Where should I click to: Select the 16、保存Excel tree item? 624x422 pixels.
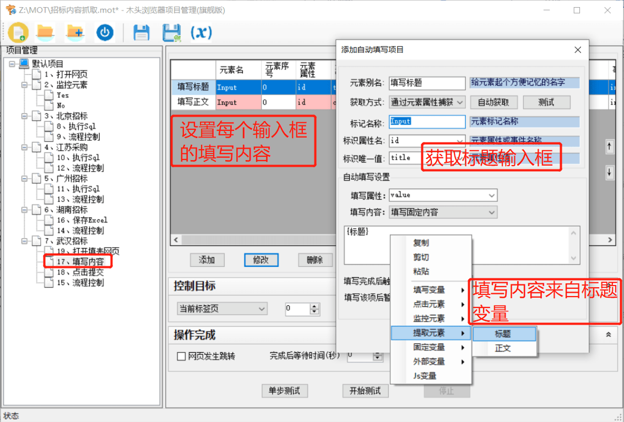(82, 220)
